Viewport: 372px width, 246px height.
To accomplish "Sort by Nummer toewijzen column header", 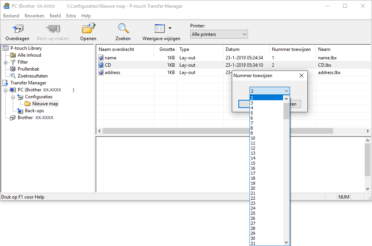I will tap(292, 49).
